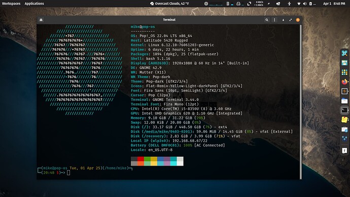Click the disk usage indicator icon

(x=238, y=4)
